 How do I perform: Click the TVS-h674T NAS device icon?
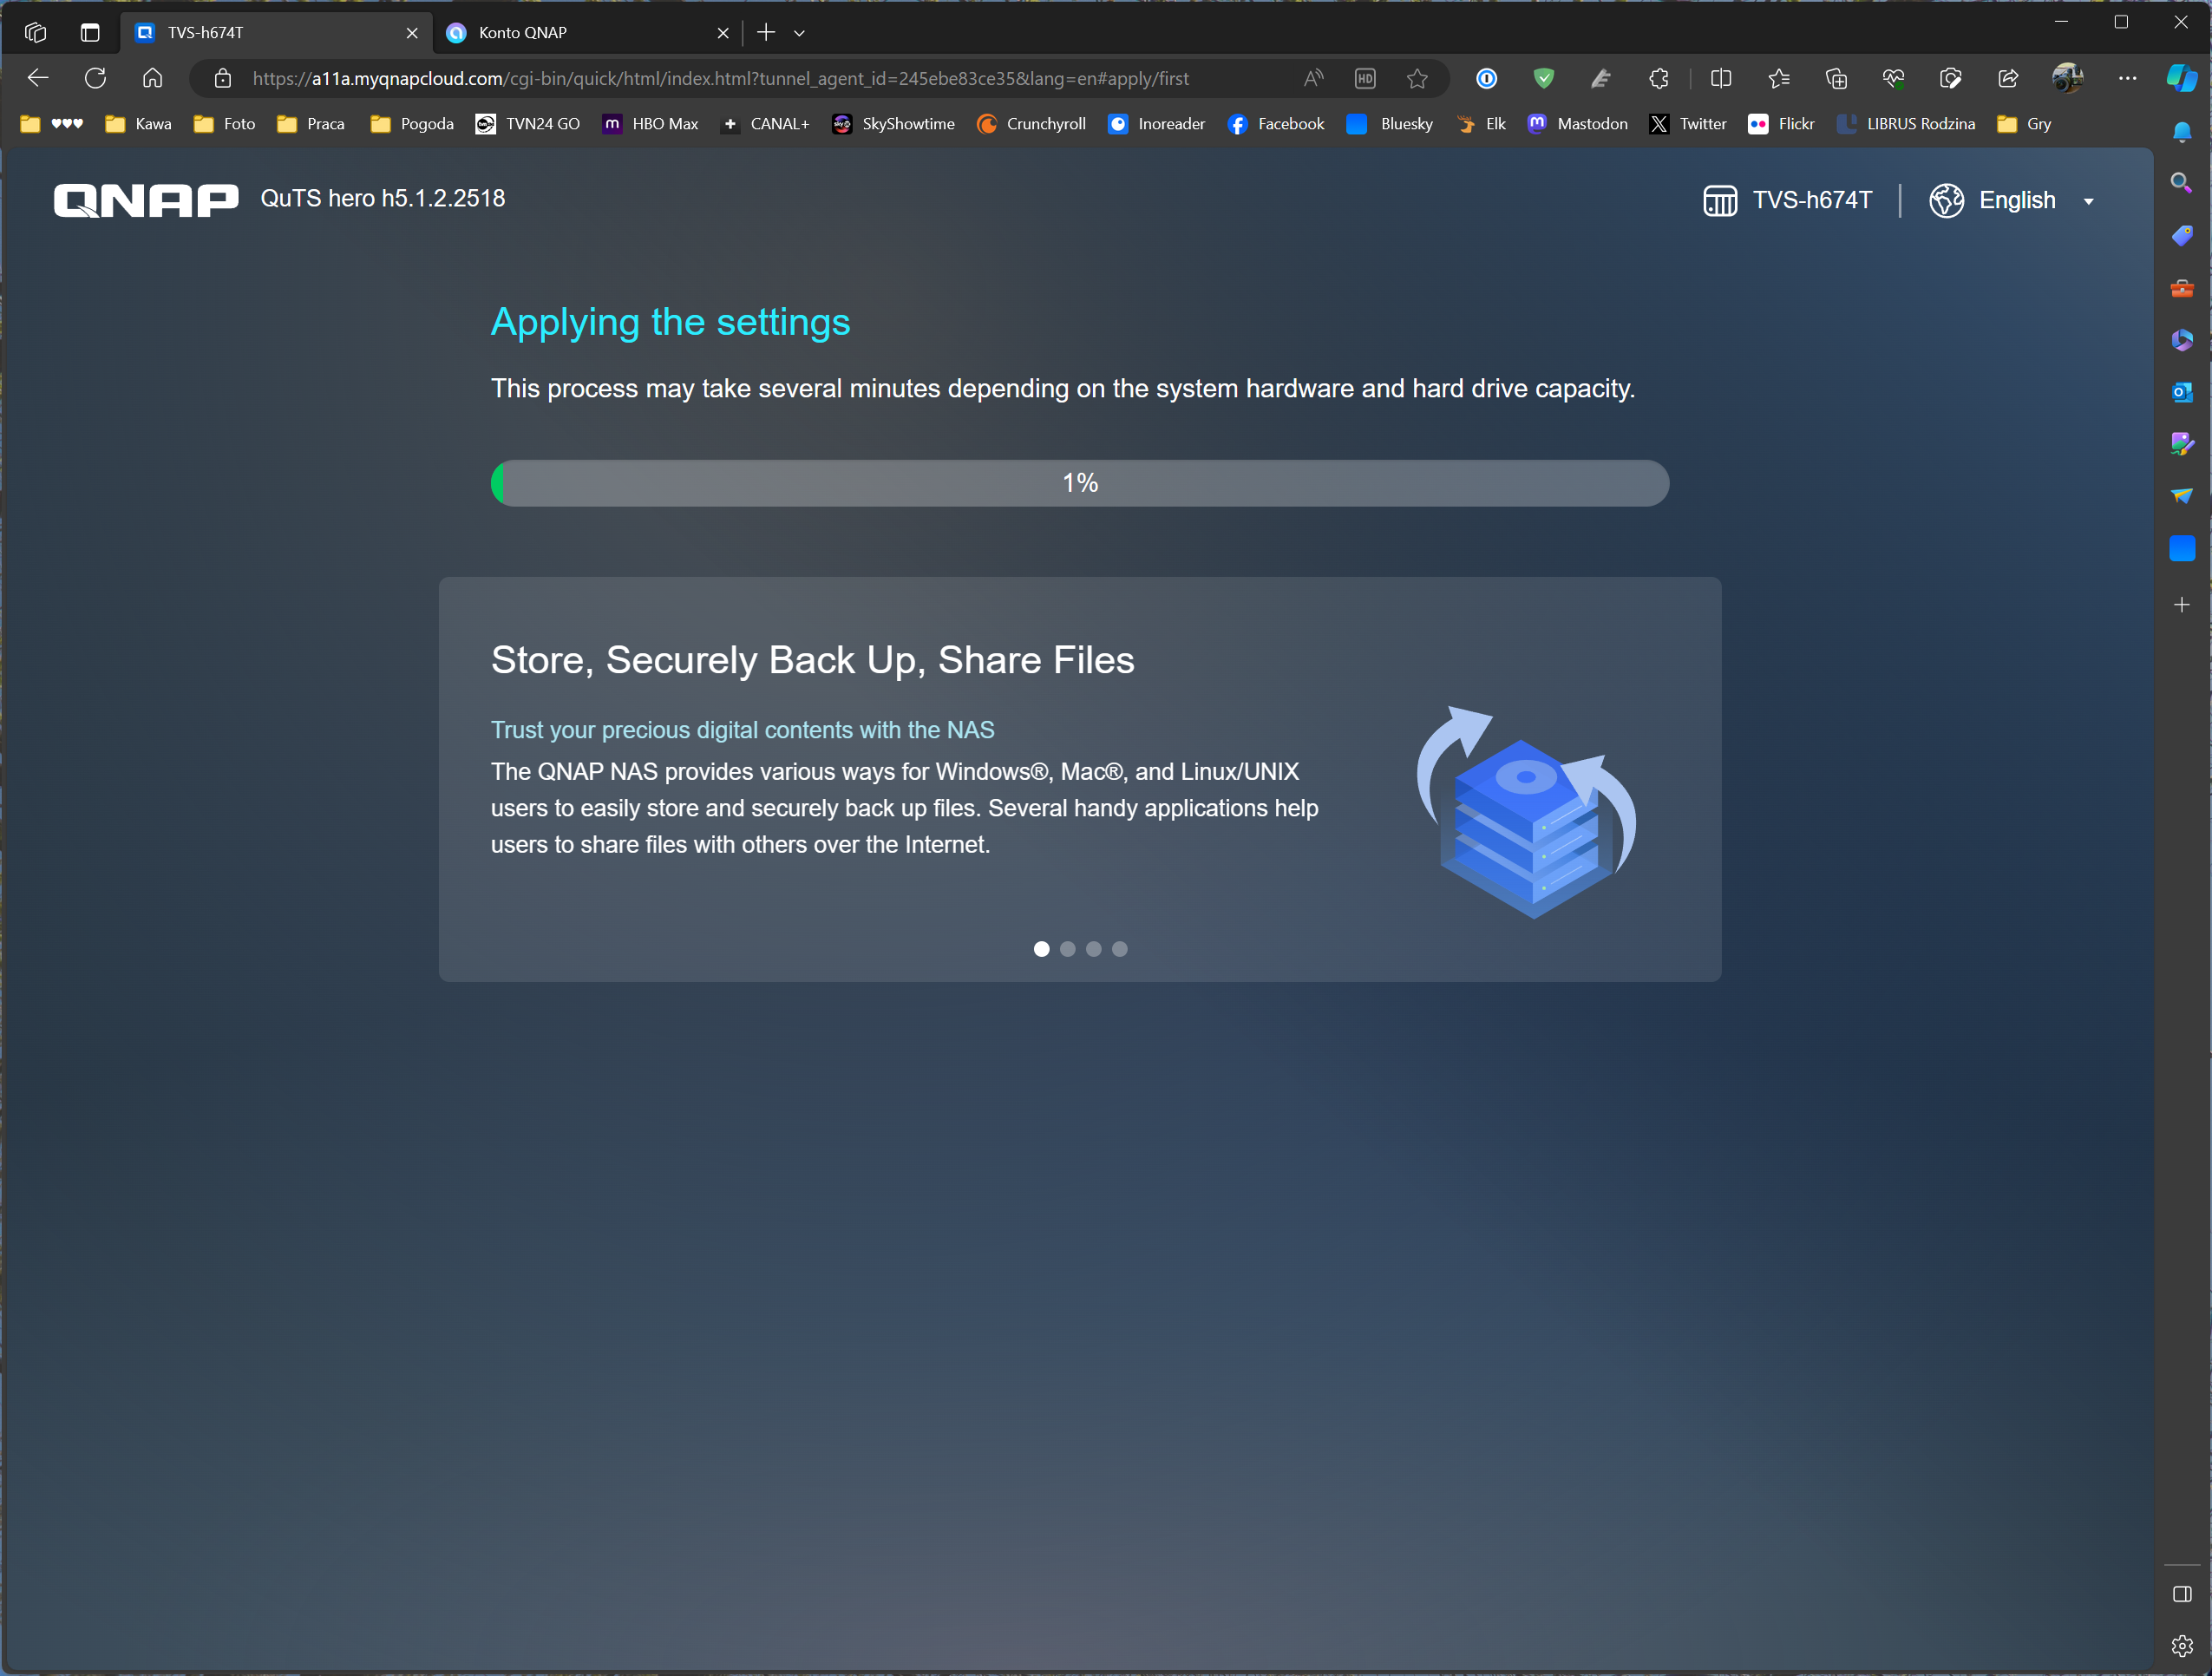click(1719, 201)
